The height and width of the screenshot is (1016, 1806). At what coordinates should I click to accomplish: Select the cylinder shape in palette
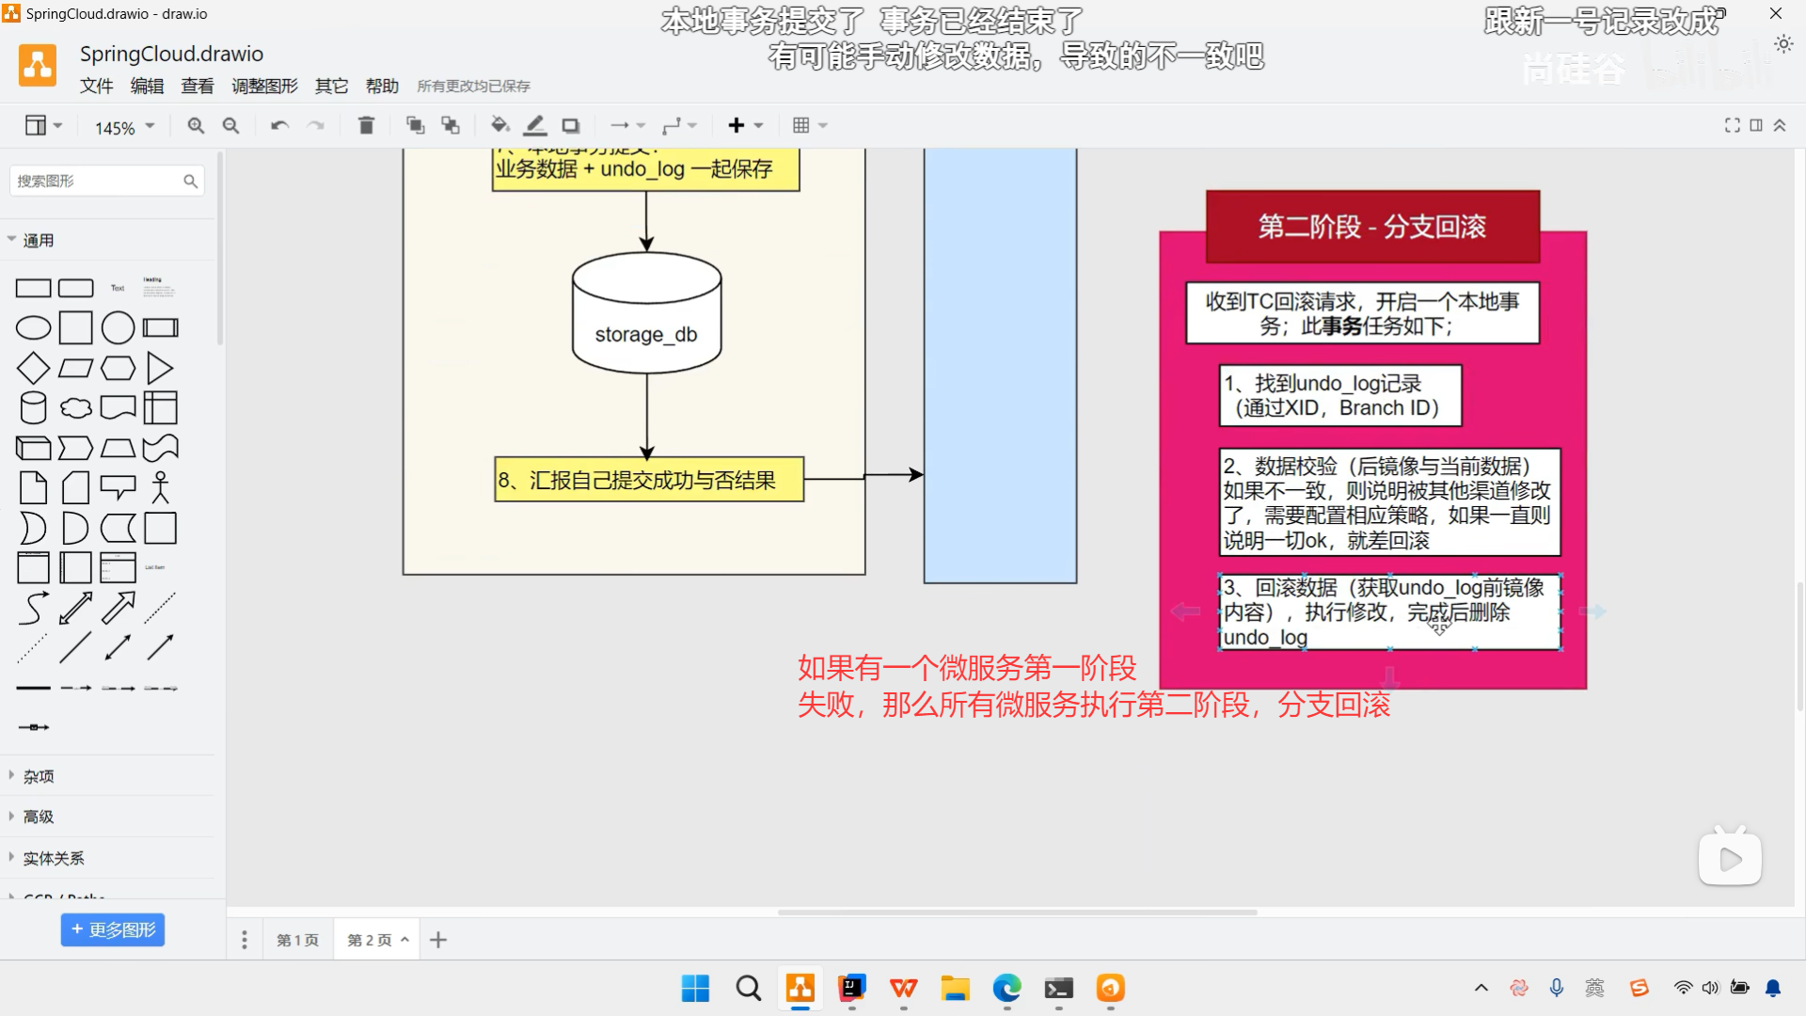(33, 408)
